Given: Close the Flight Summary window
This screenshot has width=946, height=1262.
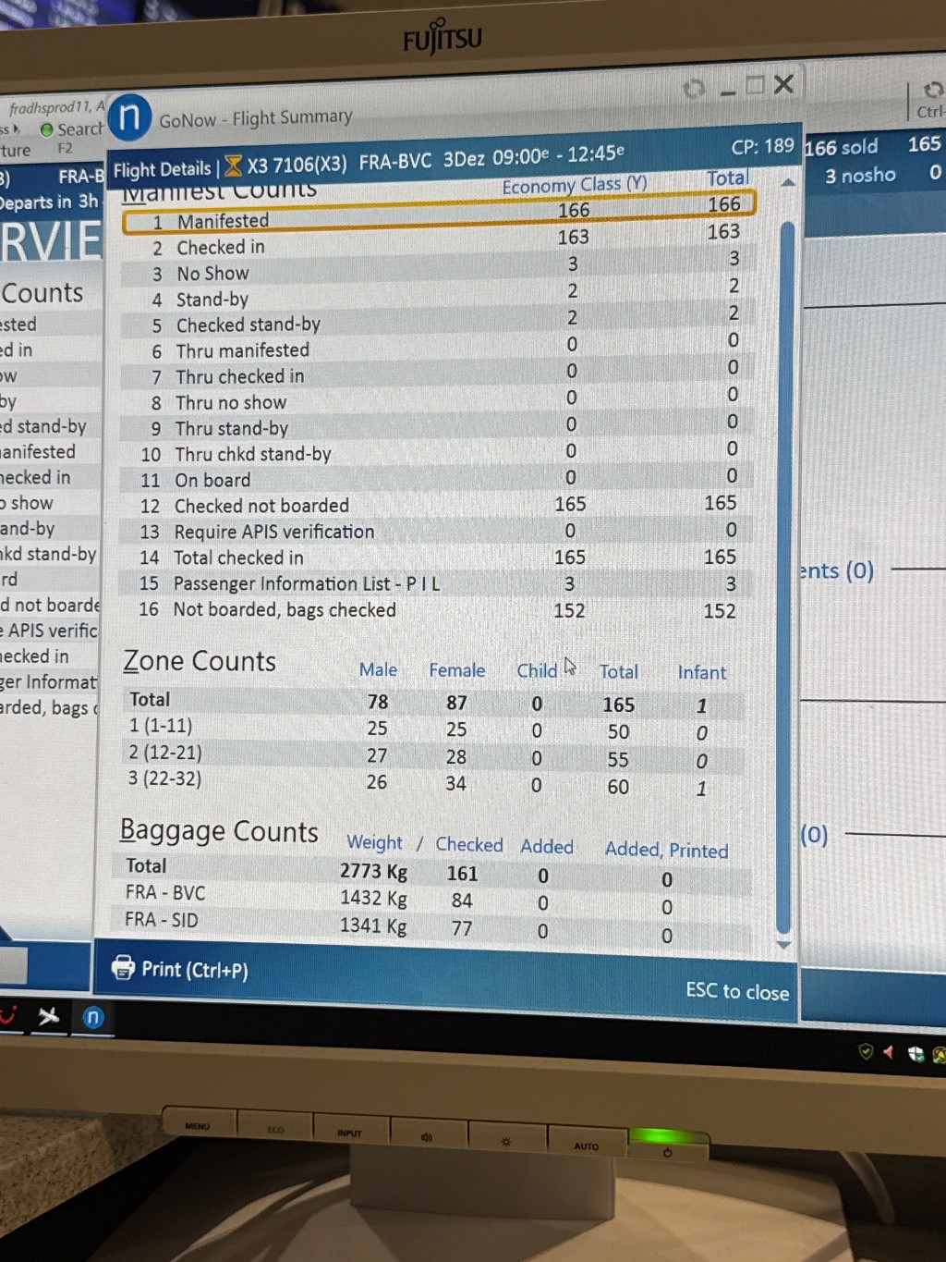Looking at the screenshot, I should coord(783,85).
